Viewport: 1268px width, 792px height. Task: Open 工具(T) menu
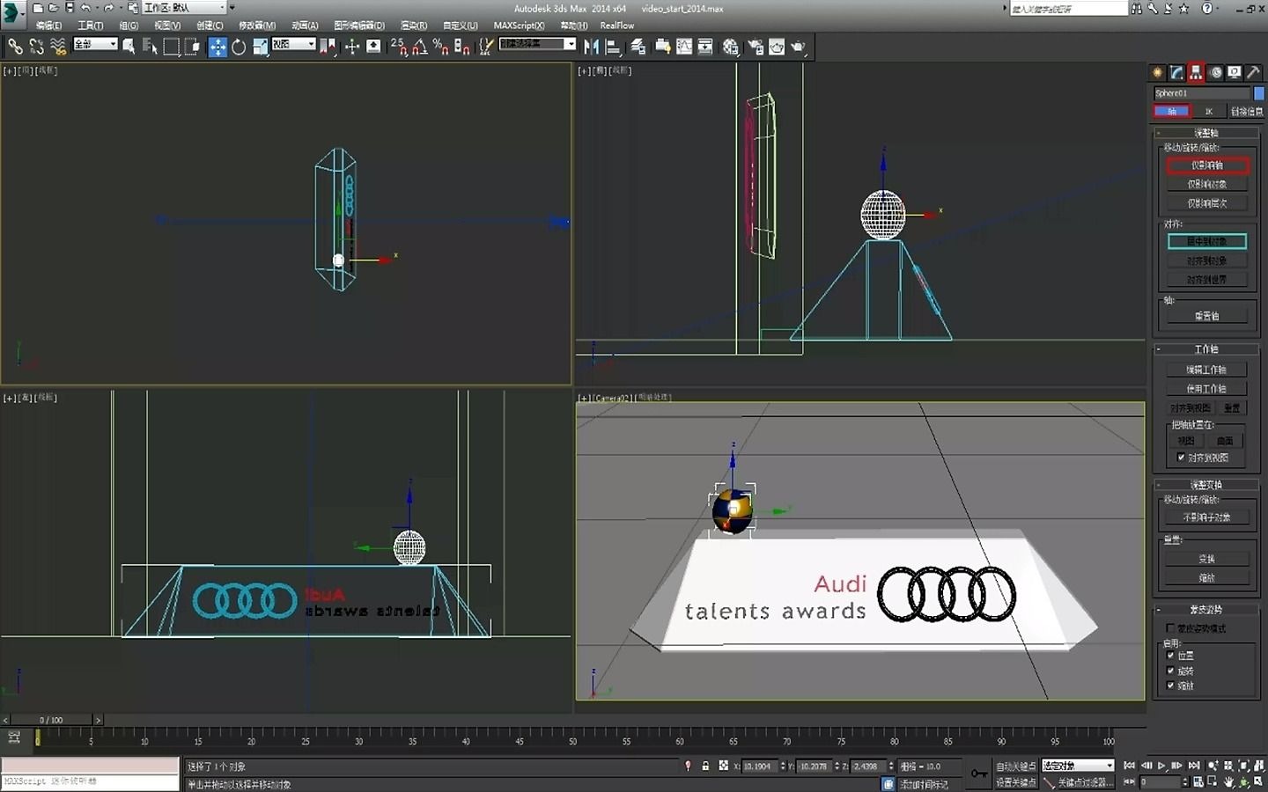pyautogui.click(x=91, y=26)
